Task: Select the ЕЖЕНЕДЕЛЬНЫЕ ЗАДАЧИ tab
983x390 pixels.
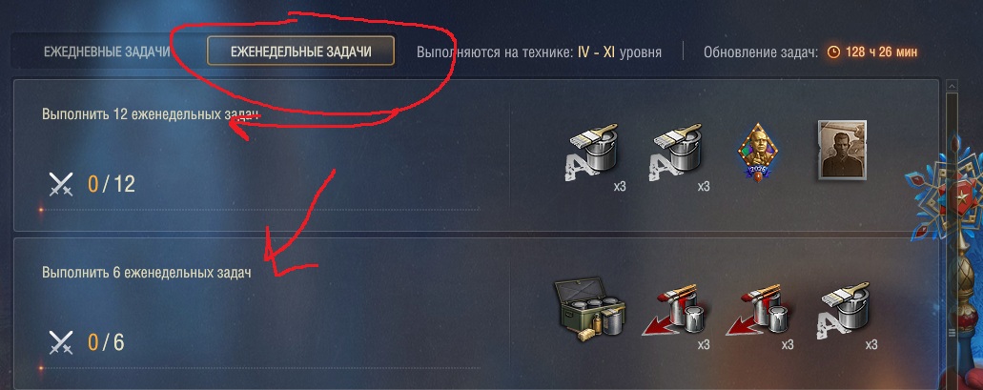Action: click(x=300, y=51)
